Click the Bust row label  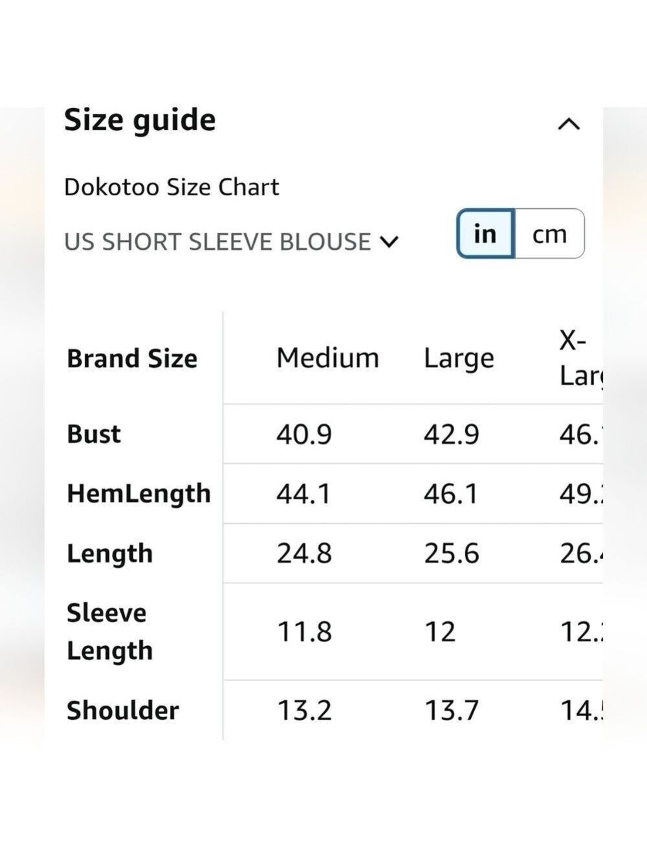pyautogui.click(x=94, y=434)
